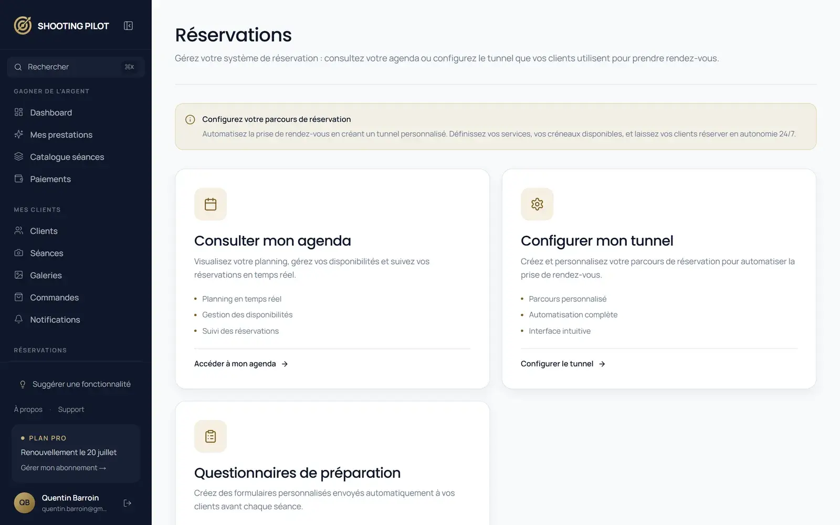Click the Réservations page title
Viewport: 840px width, 525px height.
[x=233, y=35]
